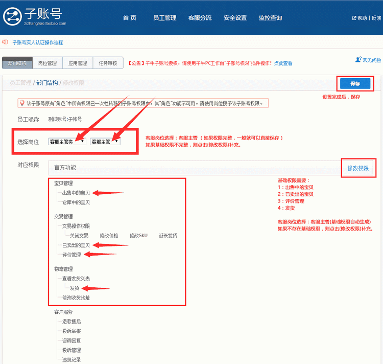Select the 交易管理 tree node
This screenshot has height=364, width=383.
coord(63,216)
